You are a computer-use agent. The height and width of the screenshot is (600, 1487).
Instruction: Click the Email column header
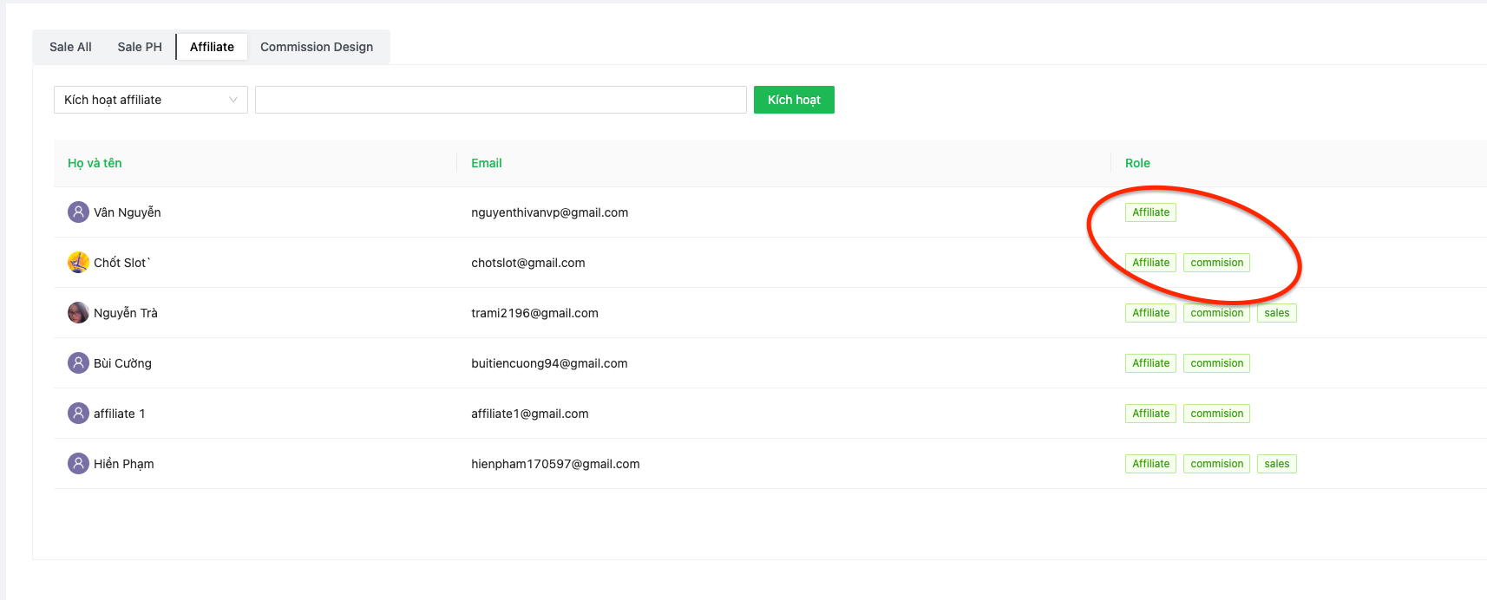tap(487, 163)
